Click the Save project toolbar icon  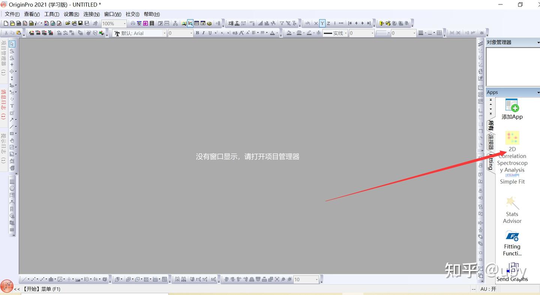[81, 23]
